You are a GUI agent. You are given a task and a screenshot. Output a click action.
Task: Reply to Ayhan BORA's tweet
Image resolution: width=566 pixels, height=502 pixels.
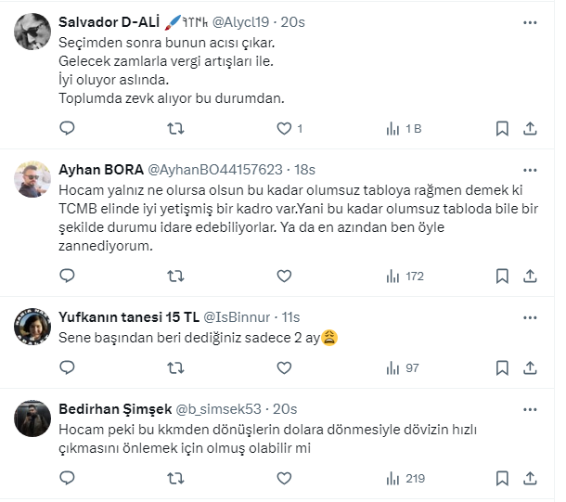coord(66,276)
